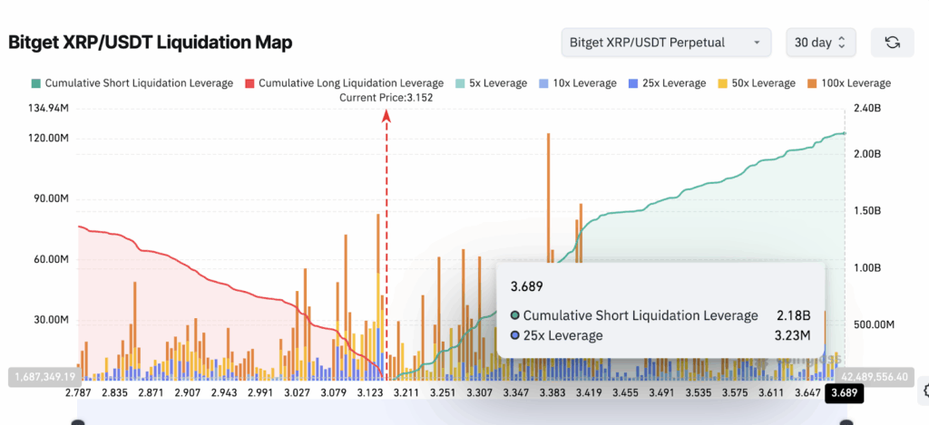
Task: Hide the 10x Leverage series
Action: (x=578, y=83)
